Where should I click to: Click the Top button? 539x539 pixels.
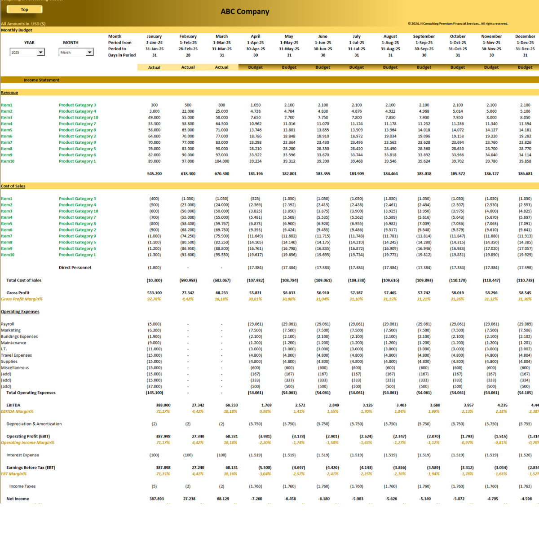tap(25, 9)
